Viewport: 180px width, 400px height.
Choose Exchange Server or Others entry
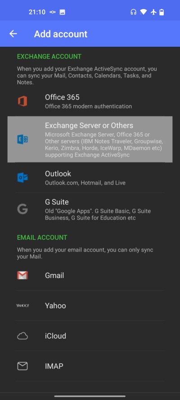90,139
